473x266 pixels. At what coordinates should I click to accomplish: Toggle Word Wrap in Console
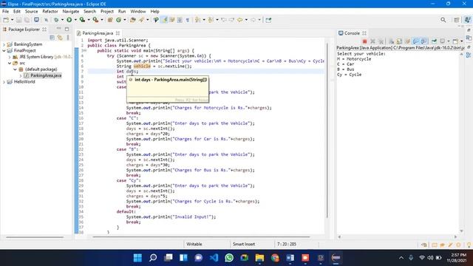point(407,41)
